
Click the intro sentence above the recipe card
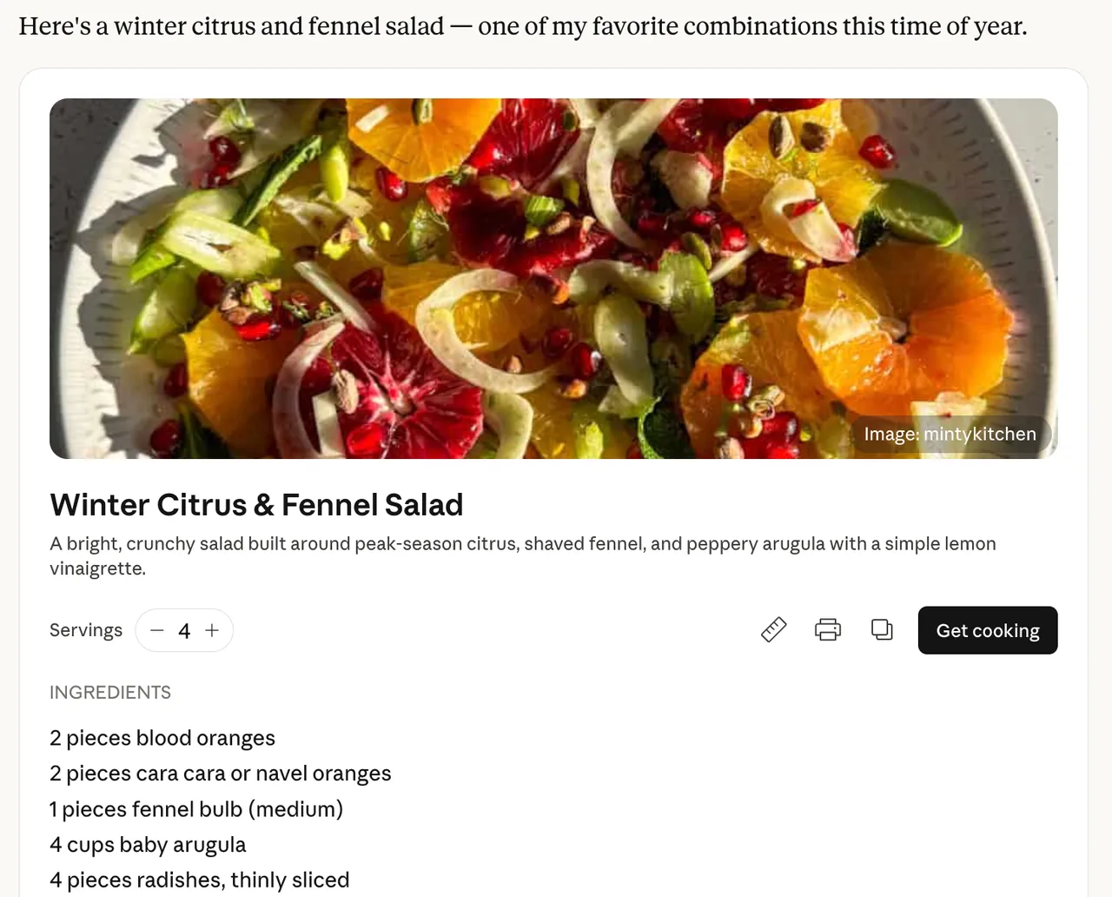[522, 27]
